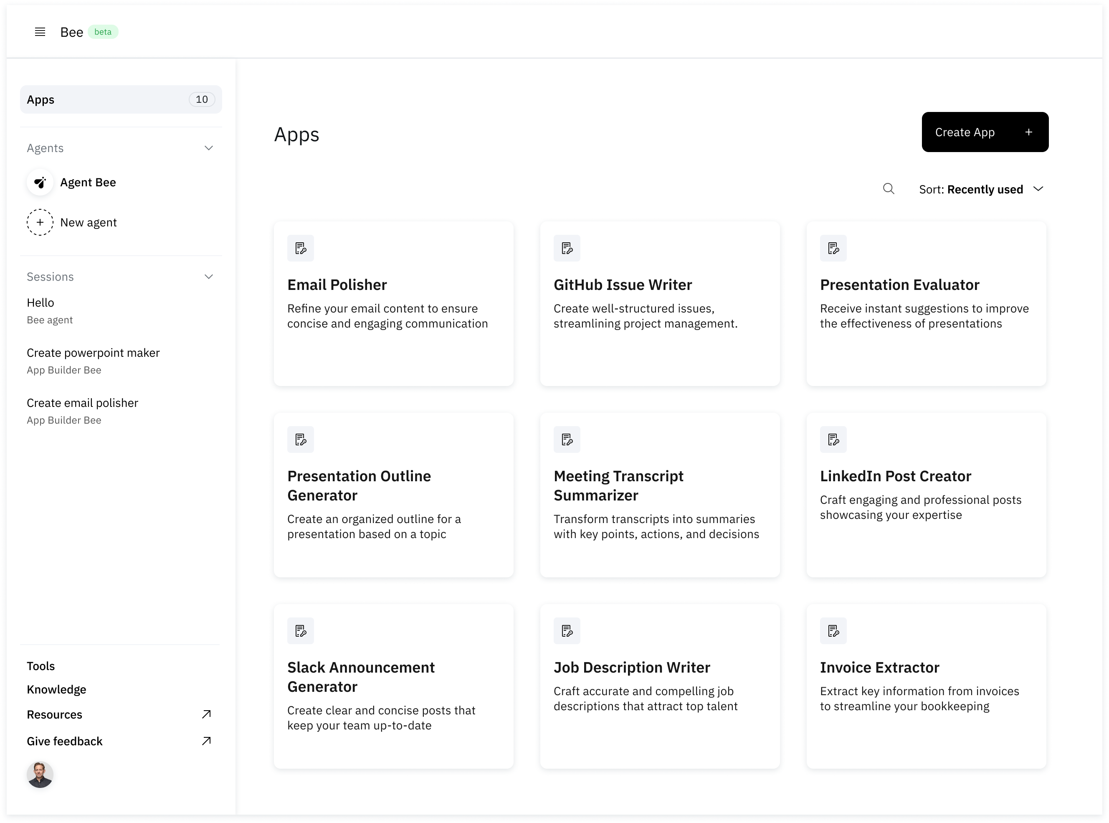Click the Agent Bee avatar icon
The height and width of the screenshot is (823, 1109).
(x=40, y=182)
